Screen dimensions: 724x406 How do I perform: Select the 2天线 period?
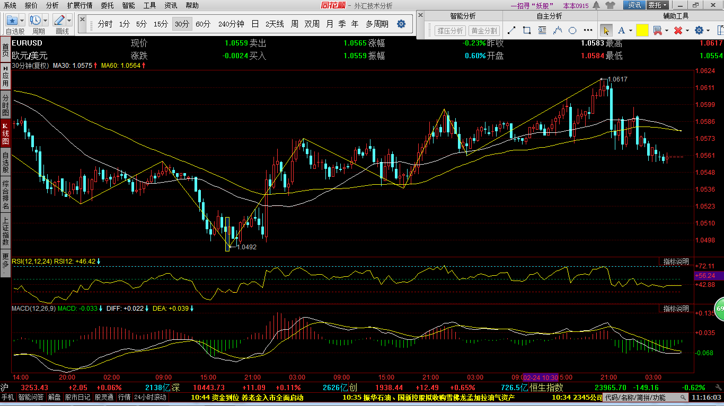click(275, 24)
